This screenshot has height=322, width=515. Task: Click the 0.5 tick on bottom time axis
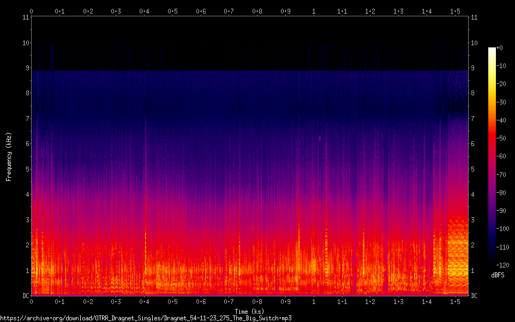click(172, 301)
